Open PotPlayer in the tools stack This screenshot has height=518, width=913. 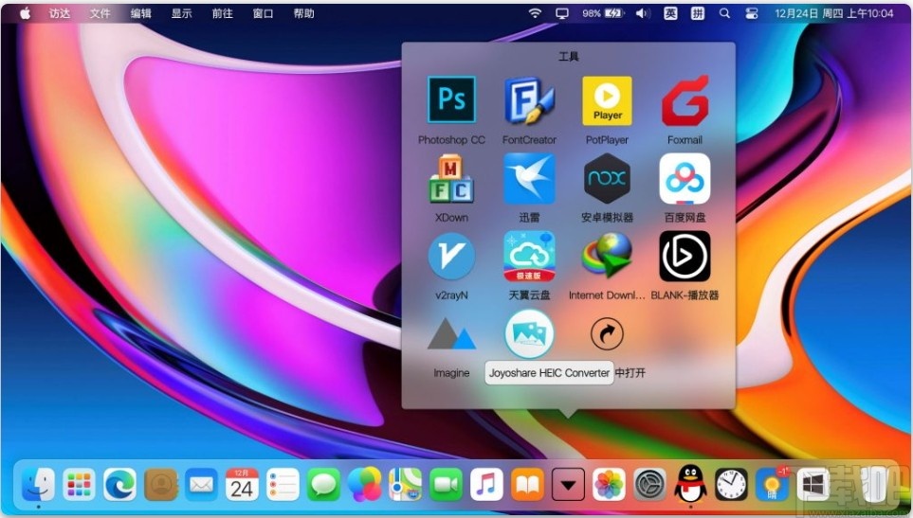(607, 100)
